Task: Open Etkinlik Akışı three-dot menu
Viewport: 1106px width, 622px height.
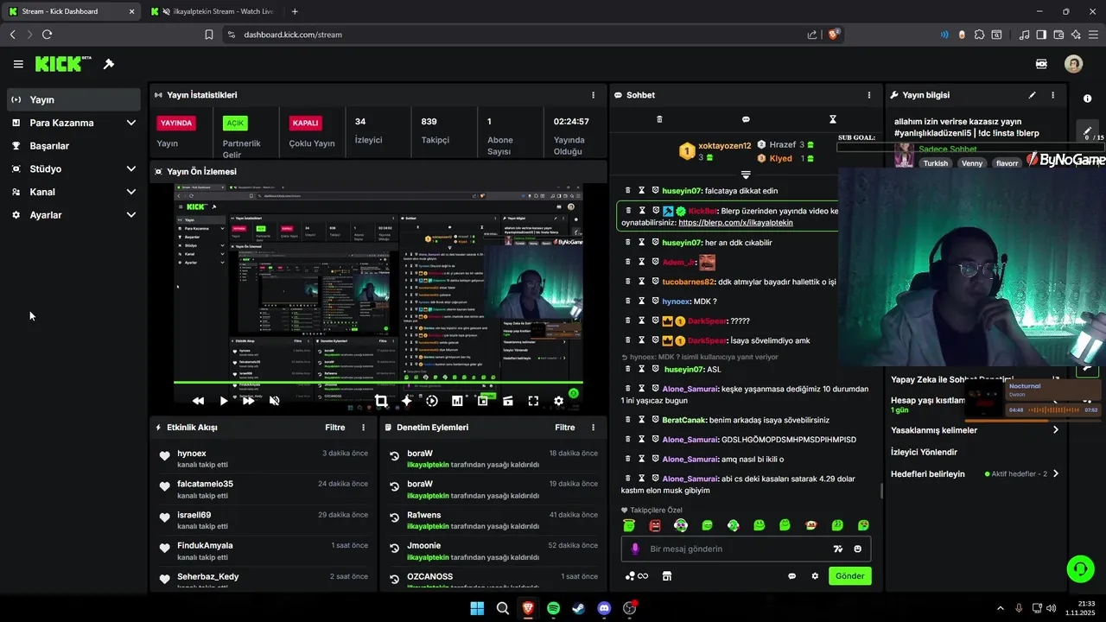Action: point(363,428)
